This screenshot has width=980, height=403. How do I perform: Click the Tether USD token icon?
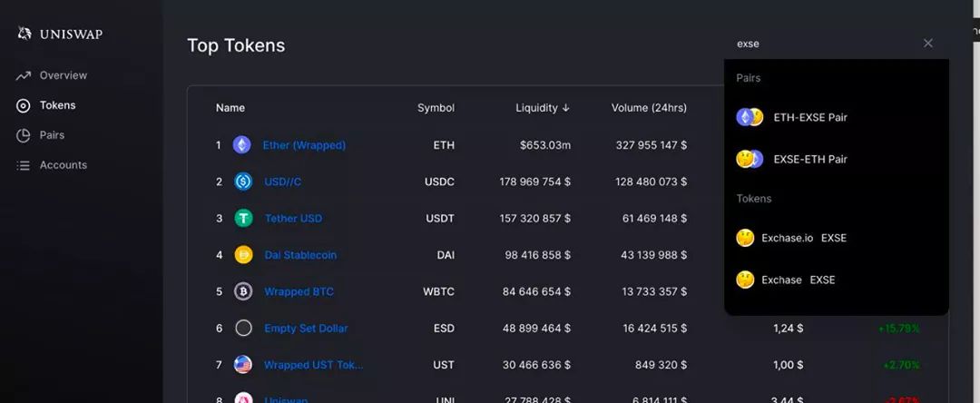point(243,218)
